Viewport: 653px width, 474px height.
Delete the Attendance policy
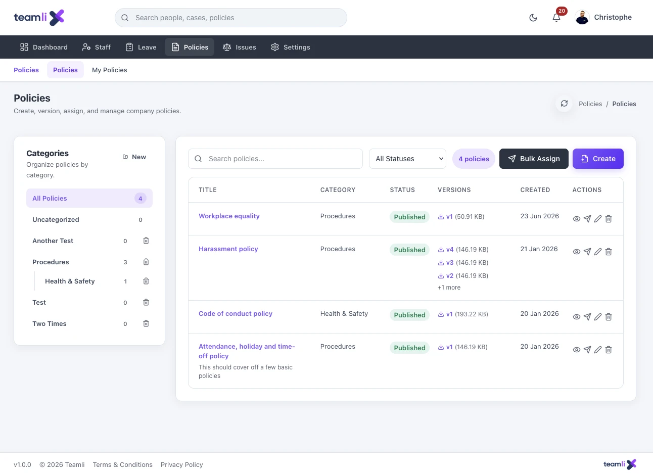pos(609,350)
